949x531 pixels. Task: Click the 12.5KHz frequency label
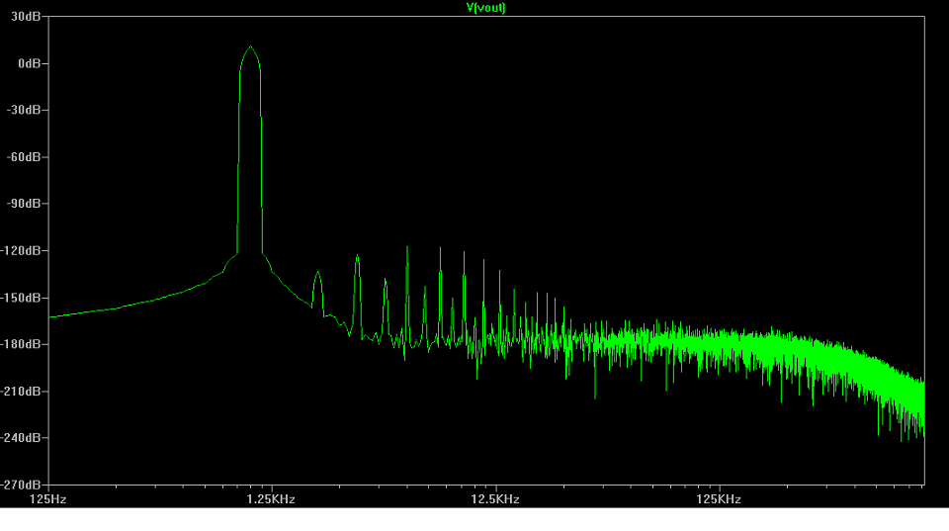pos(495,499)
